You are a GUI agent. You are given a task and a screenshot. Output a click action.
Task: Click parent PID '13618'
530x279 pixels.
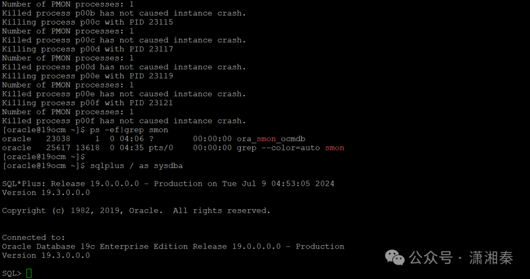[x=87, y=148]
